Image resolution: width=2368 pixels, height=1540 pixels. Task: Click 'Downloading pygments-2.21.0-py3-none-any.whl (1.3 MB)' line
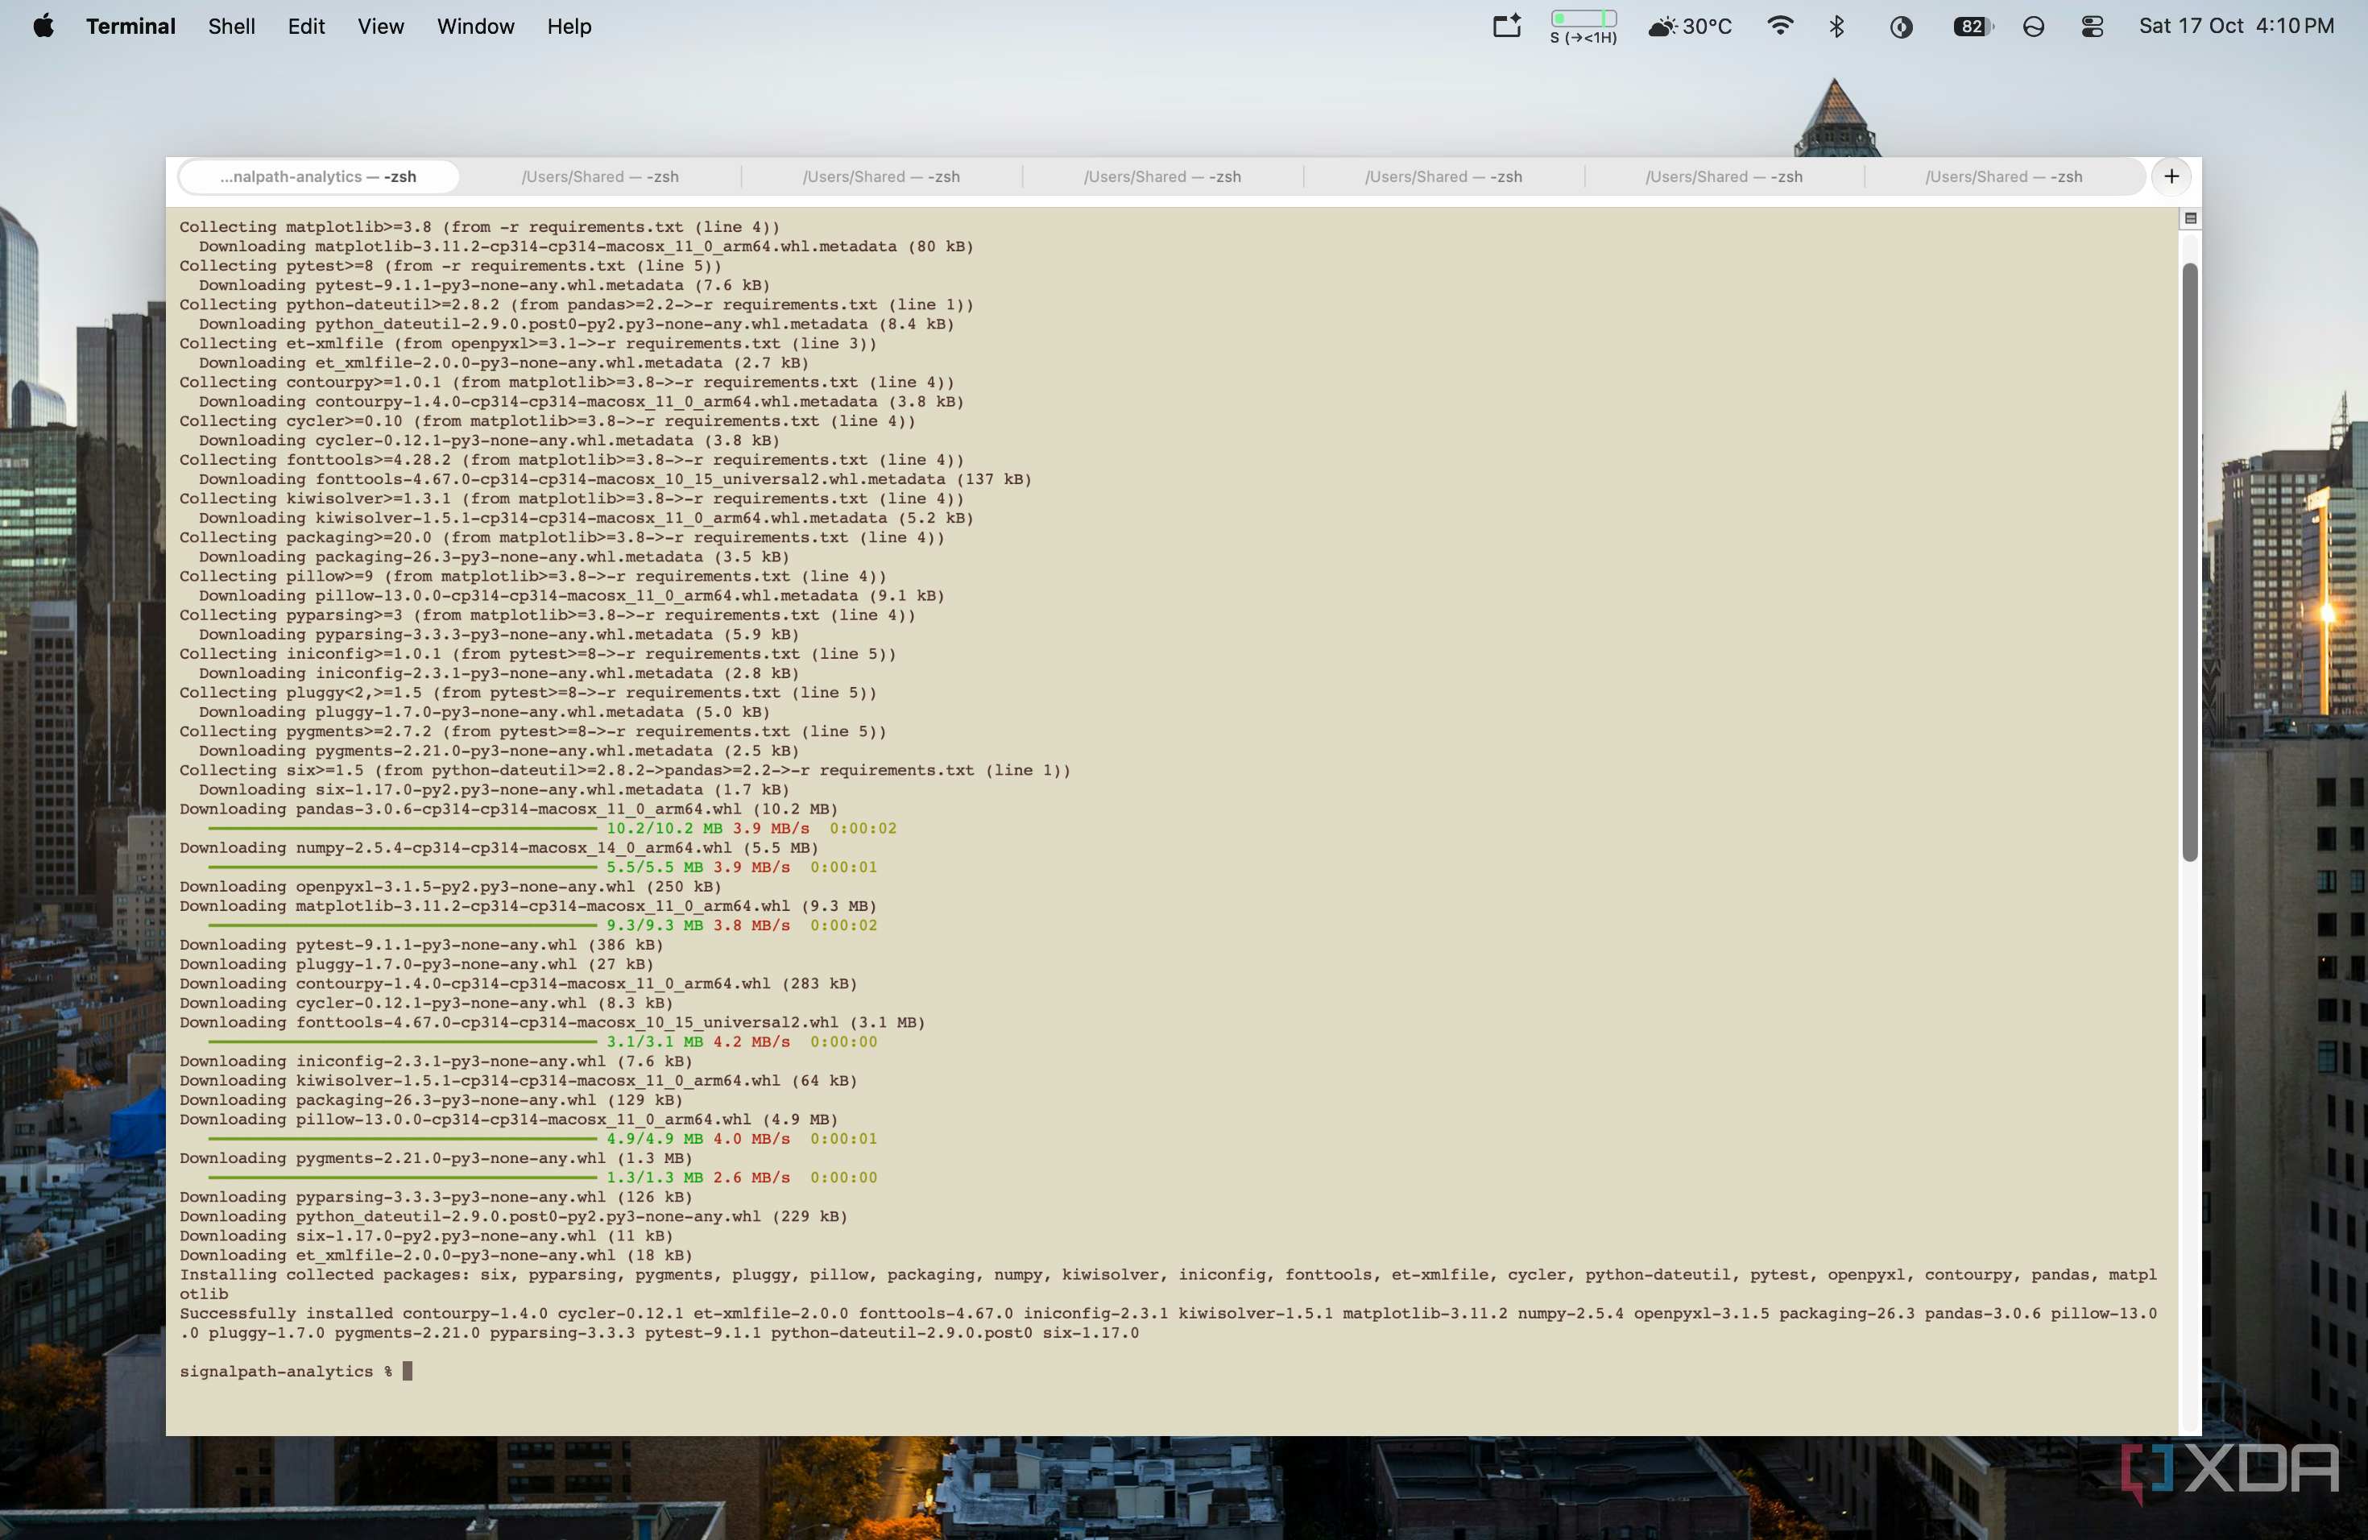436,1158
